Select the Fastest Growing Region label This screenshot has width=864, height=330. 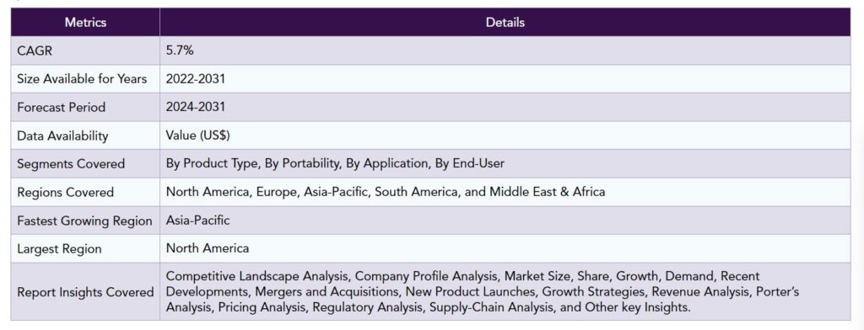(85, 221)
